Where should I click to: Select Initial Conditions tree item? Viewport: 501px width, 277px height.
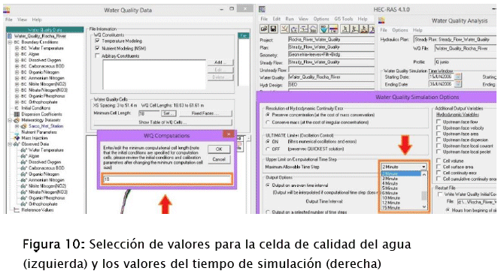point(35,108)
